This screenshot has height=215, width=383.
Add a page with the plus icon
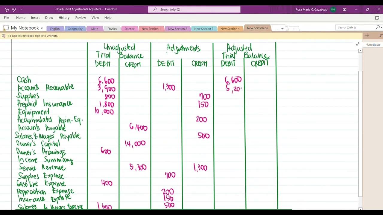[x=367, y=36]
